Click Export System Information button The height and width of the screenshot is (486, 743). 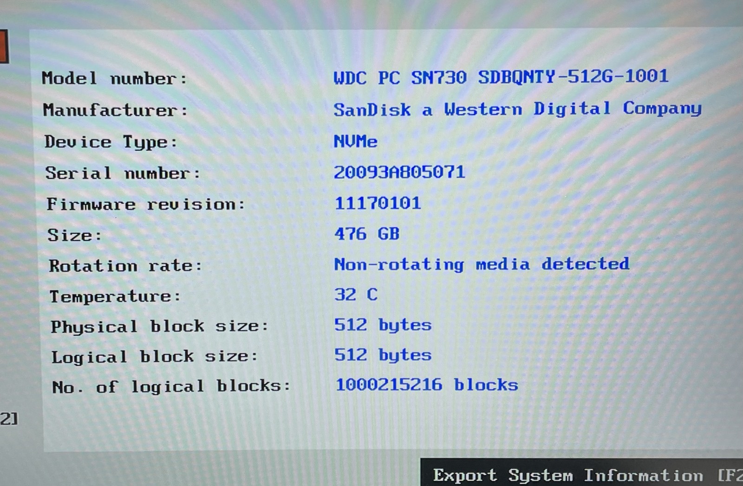[x=582, y=473]
